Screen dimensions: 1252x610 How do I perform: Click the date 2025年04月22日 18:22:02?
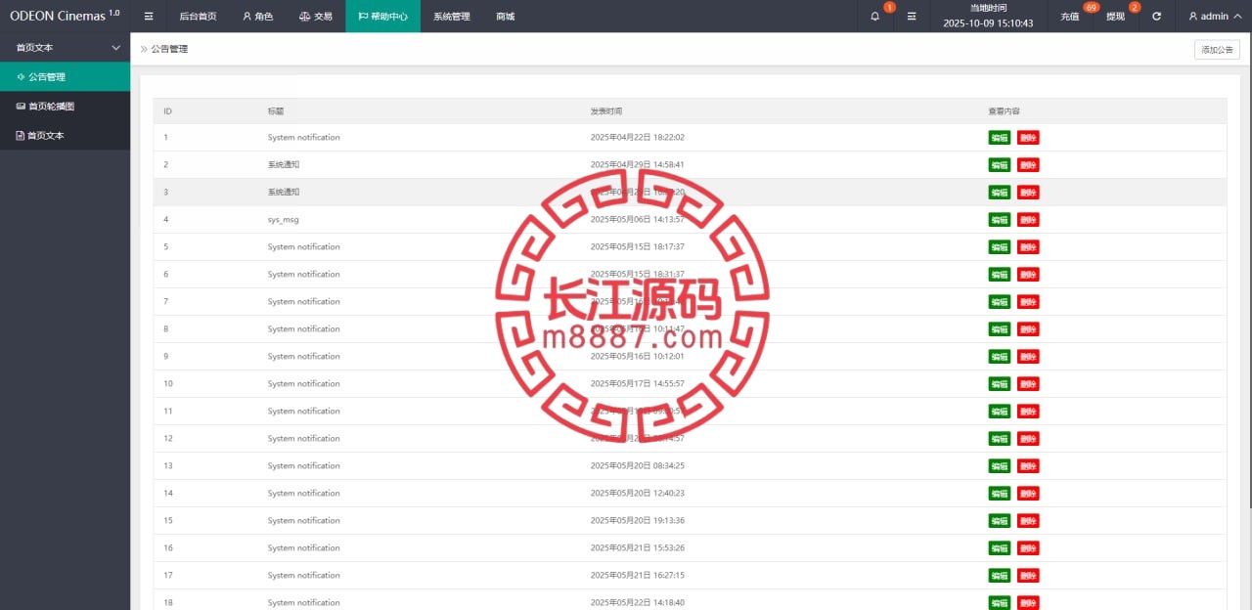[637, 138]
